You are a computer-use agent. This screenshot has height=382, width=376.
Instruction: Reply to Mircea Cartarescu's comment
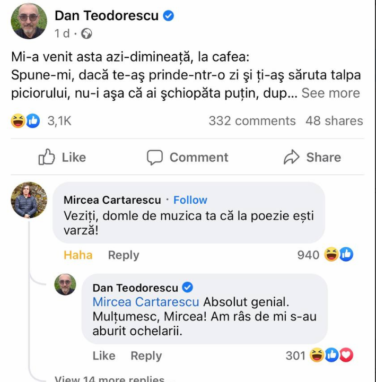pos(124,255)
